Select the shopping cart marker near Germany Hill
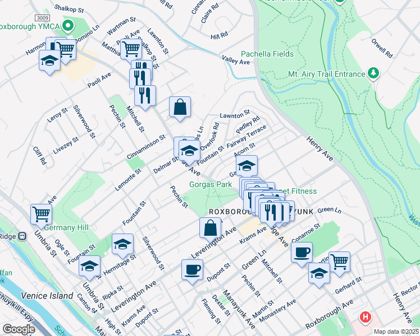420x336 pixels. [x=41, y=214]
